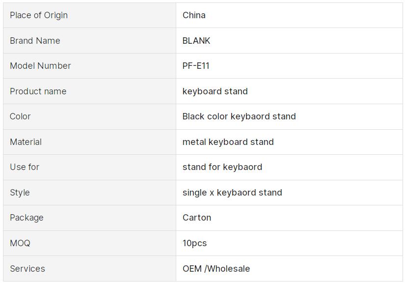Viewport: 406px width, 284px height.
Task: Select the 'PF-E11' model number value
Action: (x=196, y=66)
